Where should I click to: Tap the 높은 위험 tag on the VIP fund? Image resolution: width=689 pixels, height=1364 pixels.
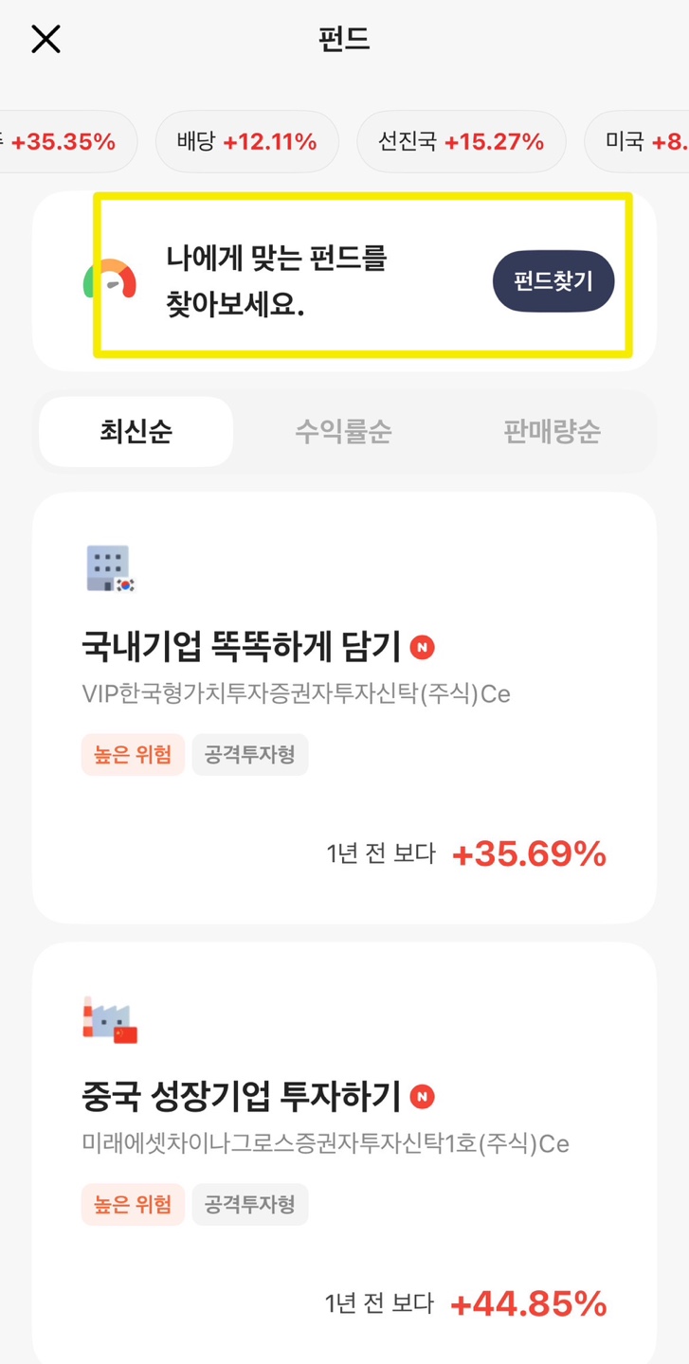(x=133, y=755)
